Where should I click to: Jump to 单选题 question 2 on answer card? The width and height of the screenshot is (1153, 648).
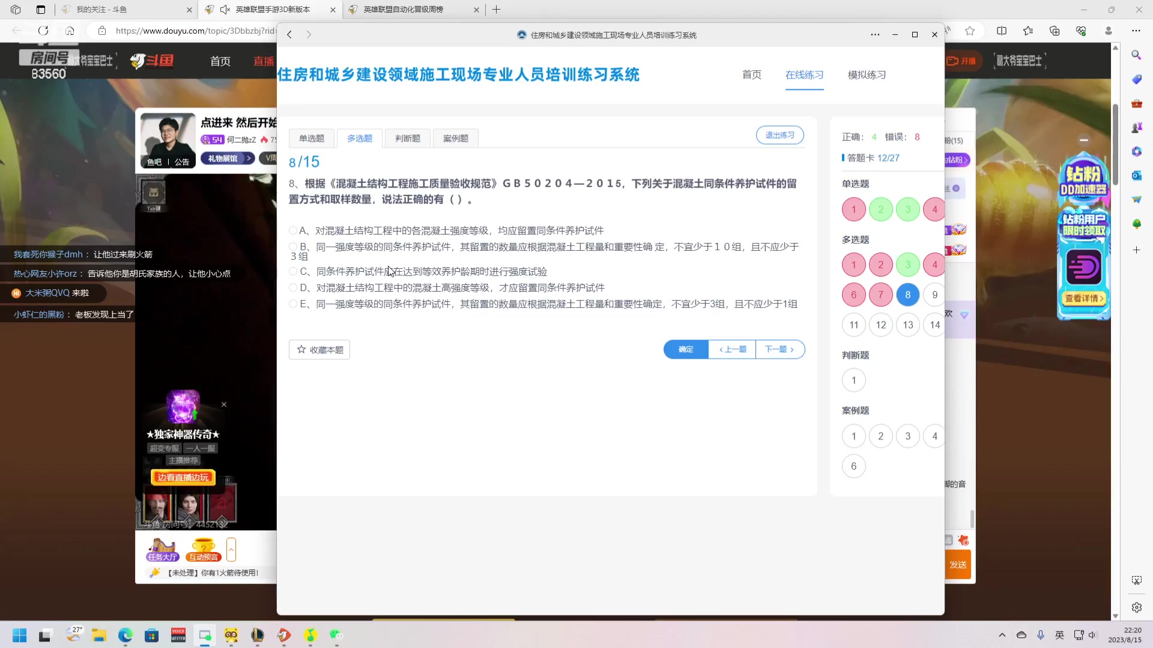880,209
